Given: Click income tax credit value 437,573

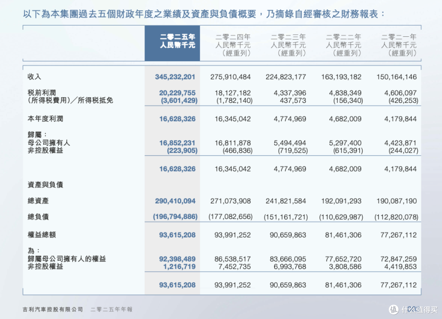Looking at the screenshot, I should (x=293, y=100).
